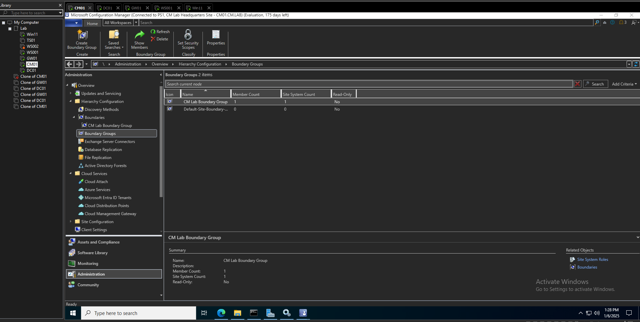Sort by Member Count column header

click(256, 95)
